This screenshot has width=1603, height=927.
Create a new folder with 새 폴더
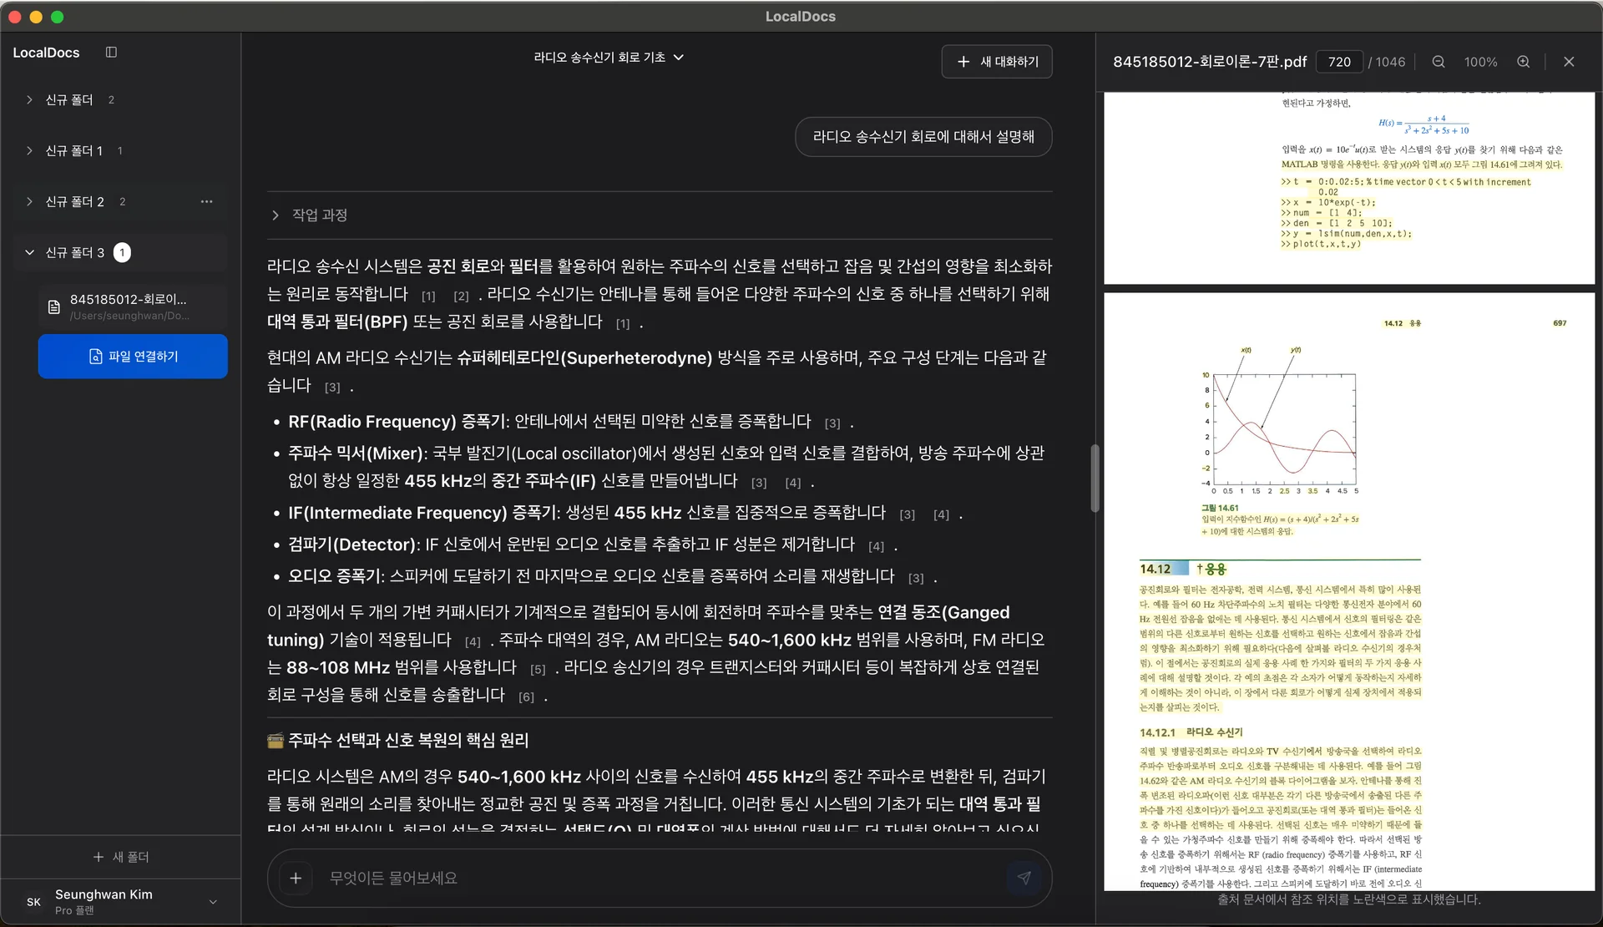click(121, 856)
